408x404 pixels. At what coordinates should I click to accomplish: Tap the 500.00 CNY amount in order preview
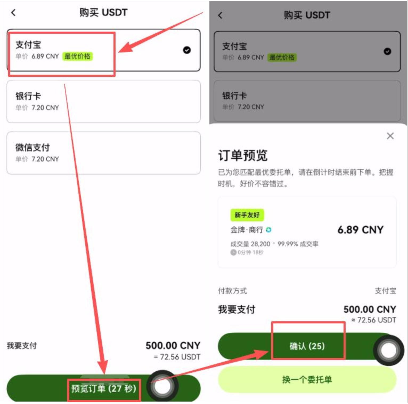[370, 309]
